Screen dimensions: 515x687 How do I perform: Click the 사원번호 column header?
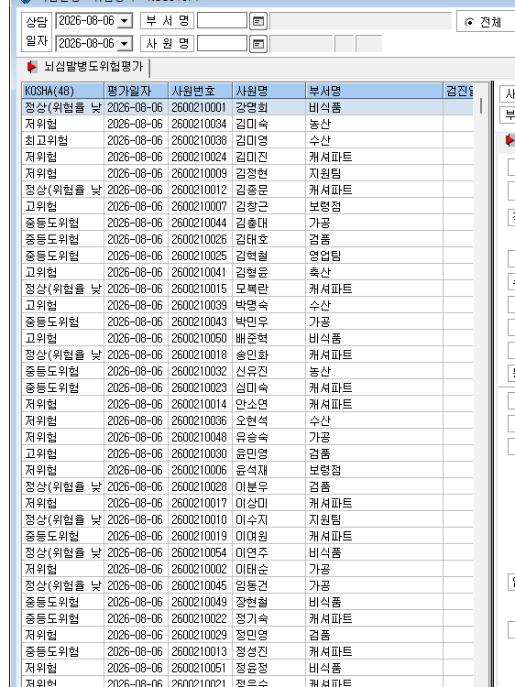coord(201,91)
